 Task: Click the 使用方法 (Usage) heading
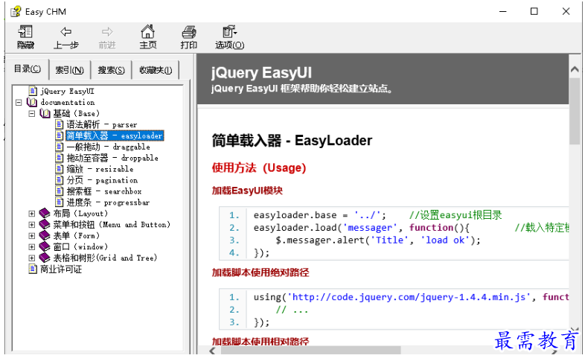259,167
